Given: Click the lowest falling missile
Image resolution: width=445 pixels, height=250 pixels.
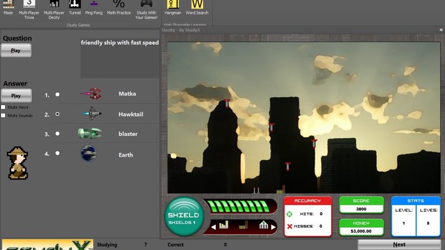Looking at the screenshot, I should pos(288,166).
